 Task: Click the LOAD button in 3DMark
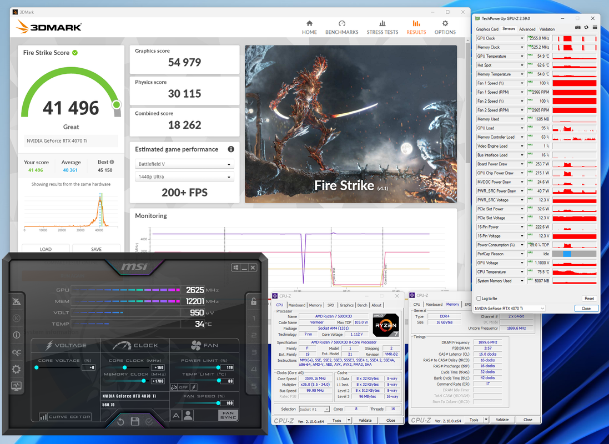click(x=46, y=249)
